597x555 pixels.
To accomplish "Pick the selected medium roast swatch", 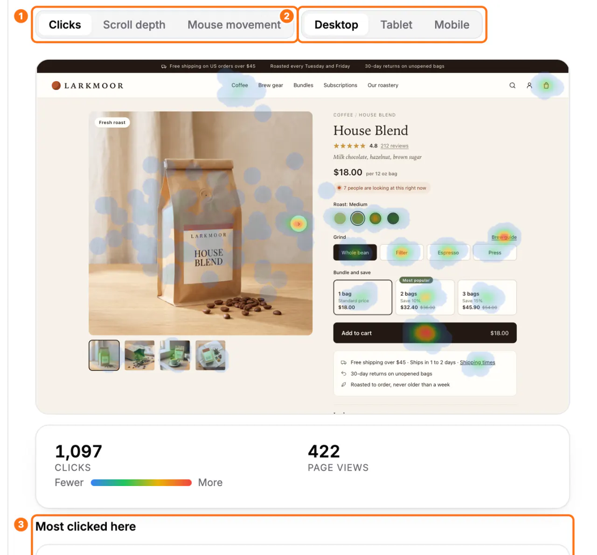I will pyautogui.click(x=358, y=218).
